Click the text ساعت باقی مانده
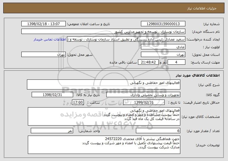 pos(123,62)
